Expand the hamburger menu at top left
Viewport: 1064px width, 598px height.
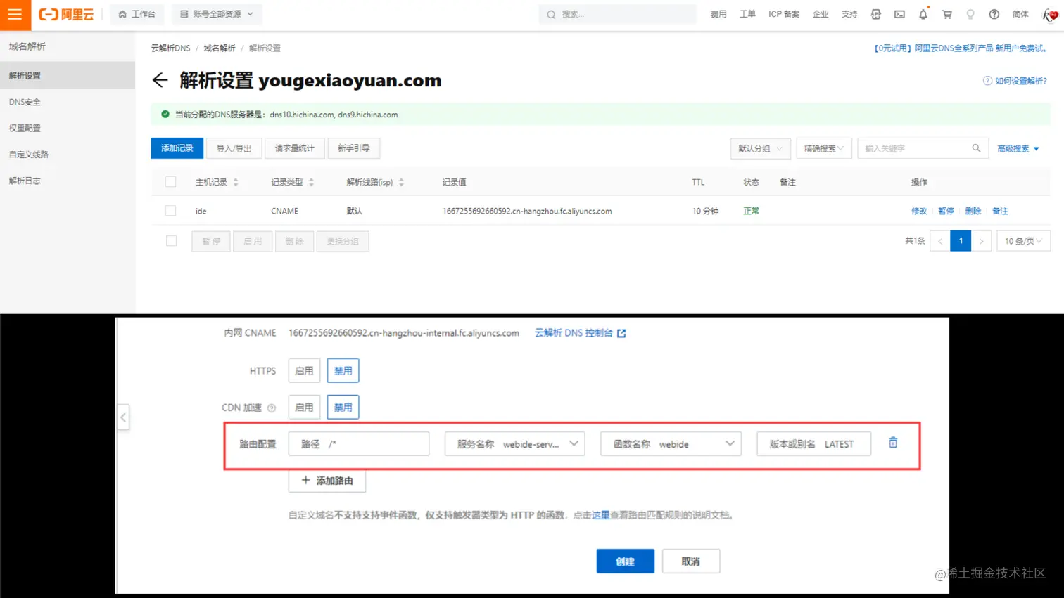pyautogui.click(x=15, y=14)
